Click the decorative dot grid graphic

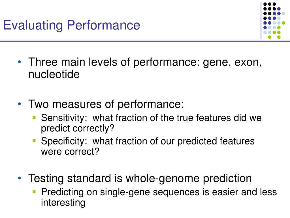(x=274, y=20)
